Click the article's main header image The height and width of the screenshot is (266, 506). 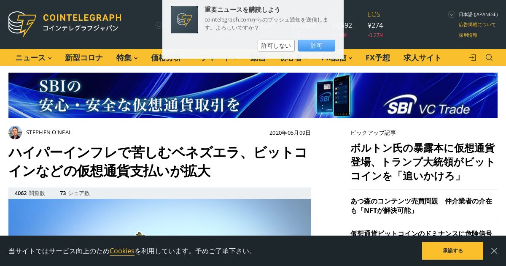tap(160, 217)
